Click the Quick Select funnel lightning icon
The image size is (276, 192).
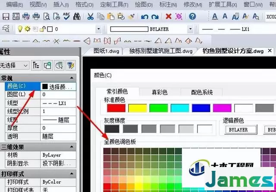coord(71,66)
